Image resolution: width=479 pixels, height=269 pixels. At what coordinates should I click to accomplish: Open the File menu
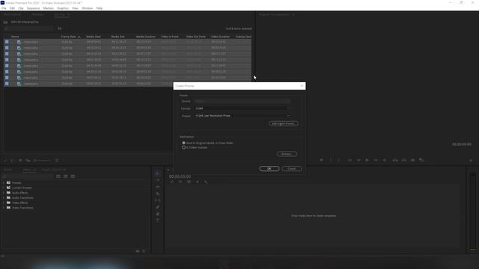(4, 8)
